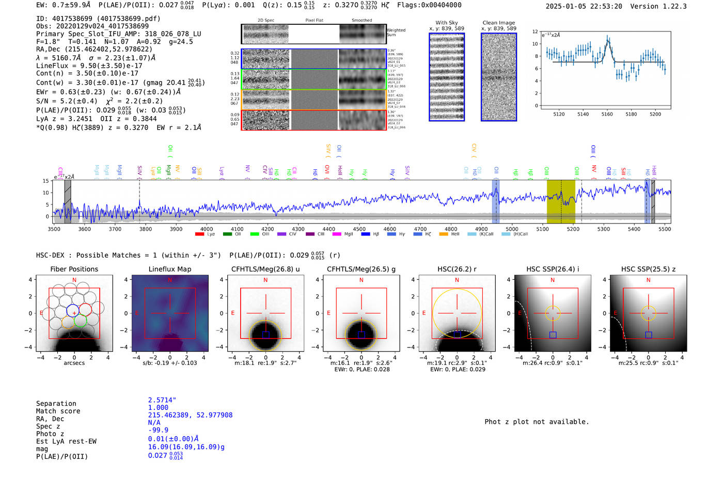This screenshot has width=723, height=492.
Task: Click the red Lyα legend swatch
Action: tap(199, 234)
